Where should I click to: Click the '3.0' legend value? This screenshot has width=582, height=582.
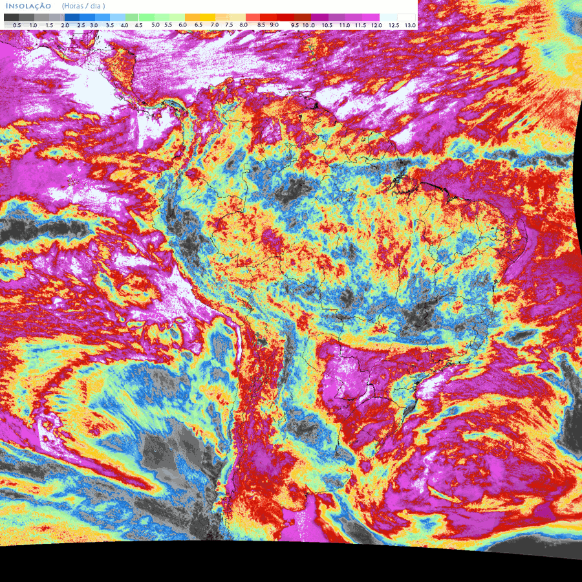pyautogui.click(x=94, y=25)
